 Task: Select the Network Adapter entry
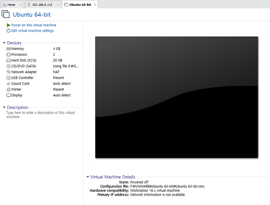click(x=24, y=72)
